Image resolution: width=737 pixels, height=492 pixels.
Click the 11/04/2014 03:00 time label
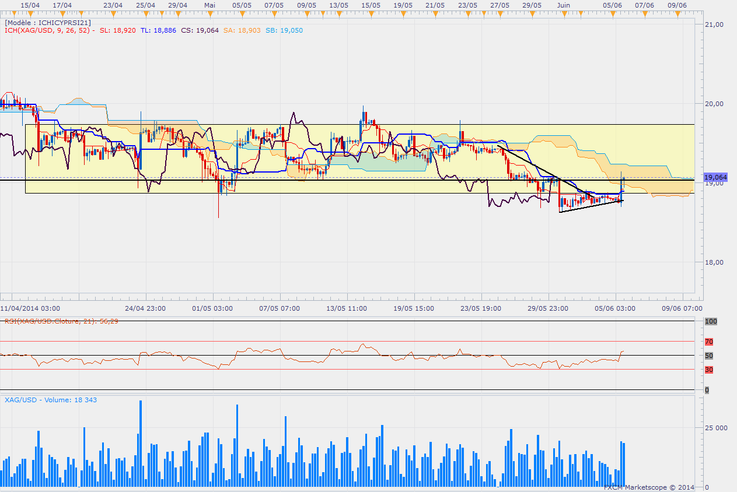30,308
